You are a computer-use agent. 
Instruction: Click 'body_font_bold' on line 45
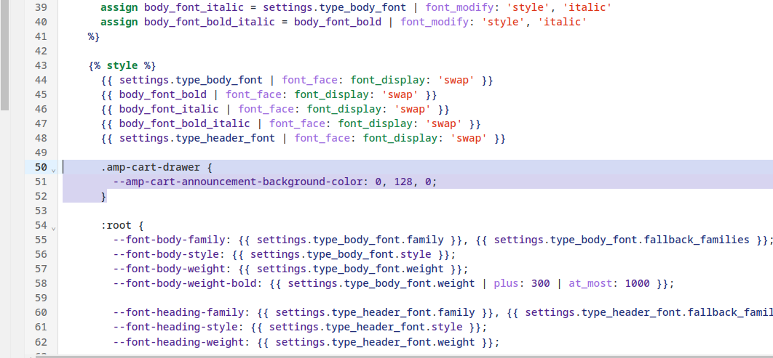(163, 94)
